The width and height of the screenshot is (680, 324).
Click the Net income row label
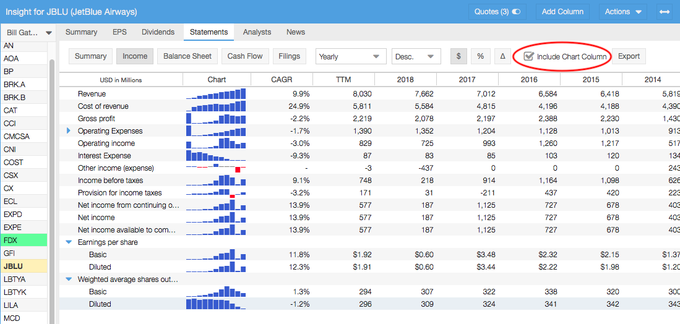[97, 218]
